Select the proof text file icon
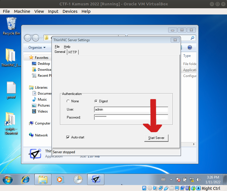The image size is (227, 191). [x=11, y=90]
